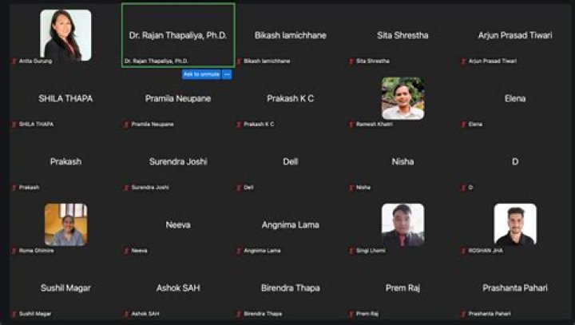
Task: Click Ask to unmute button
Action: (201, 74)
